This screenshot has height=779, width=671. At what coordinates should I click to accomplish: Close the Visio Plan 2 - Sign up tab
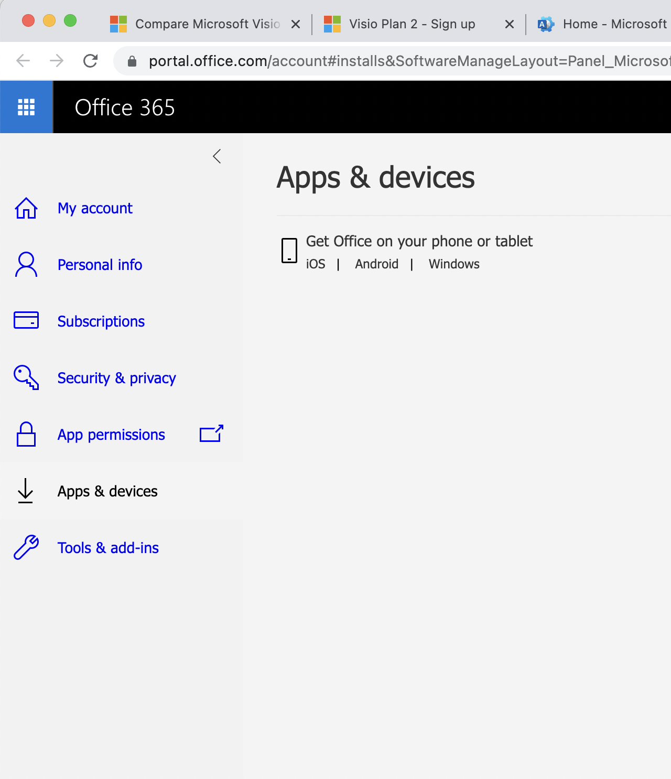(x=510, y=24)
